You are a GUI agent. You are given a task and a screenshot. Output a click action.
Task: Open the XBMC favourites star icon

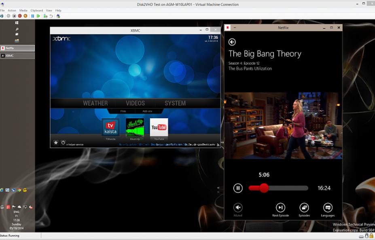pos(56,142)
